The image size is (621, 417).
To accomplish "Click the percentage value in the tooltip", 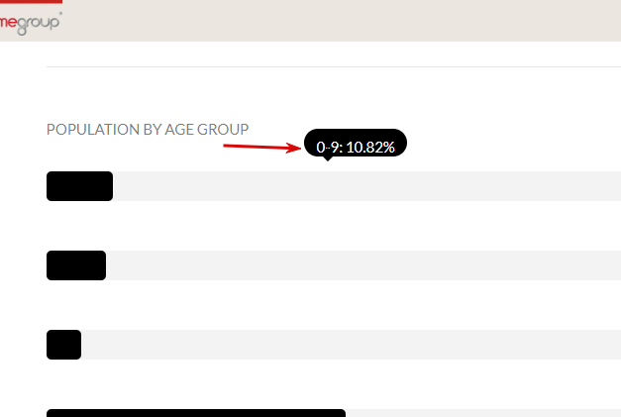I will [370, 147].
